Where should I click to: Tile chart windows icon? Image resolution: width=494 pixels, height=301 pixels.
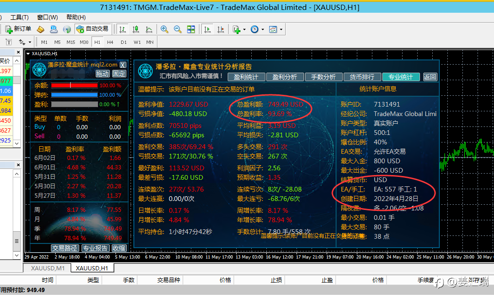click(191, 29)
